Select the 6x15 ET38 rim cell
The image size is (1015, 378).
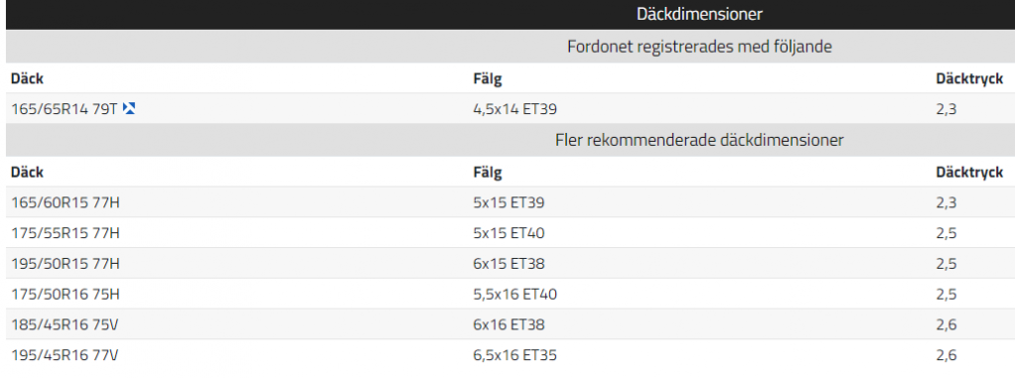coord(508,263)
